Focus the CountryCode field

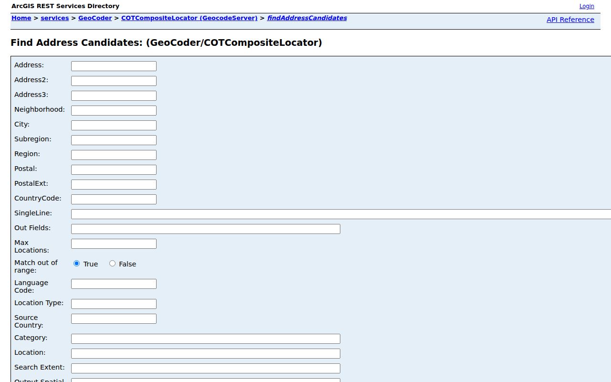[114, 200]
